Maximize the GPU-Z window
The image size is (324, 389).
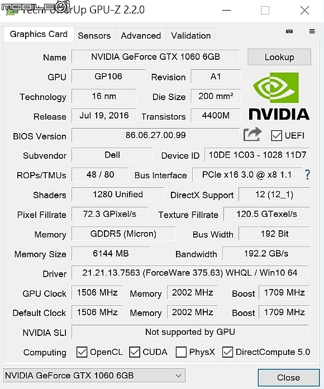point(265,11)
